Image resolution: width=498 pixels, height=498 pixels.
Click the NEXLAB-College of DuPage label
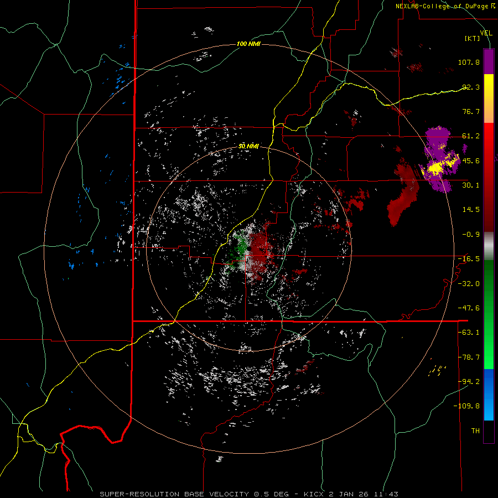click(445, 6)
